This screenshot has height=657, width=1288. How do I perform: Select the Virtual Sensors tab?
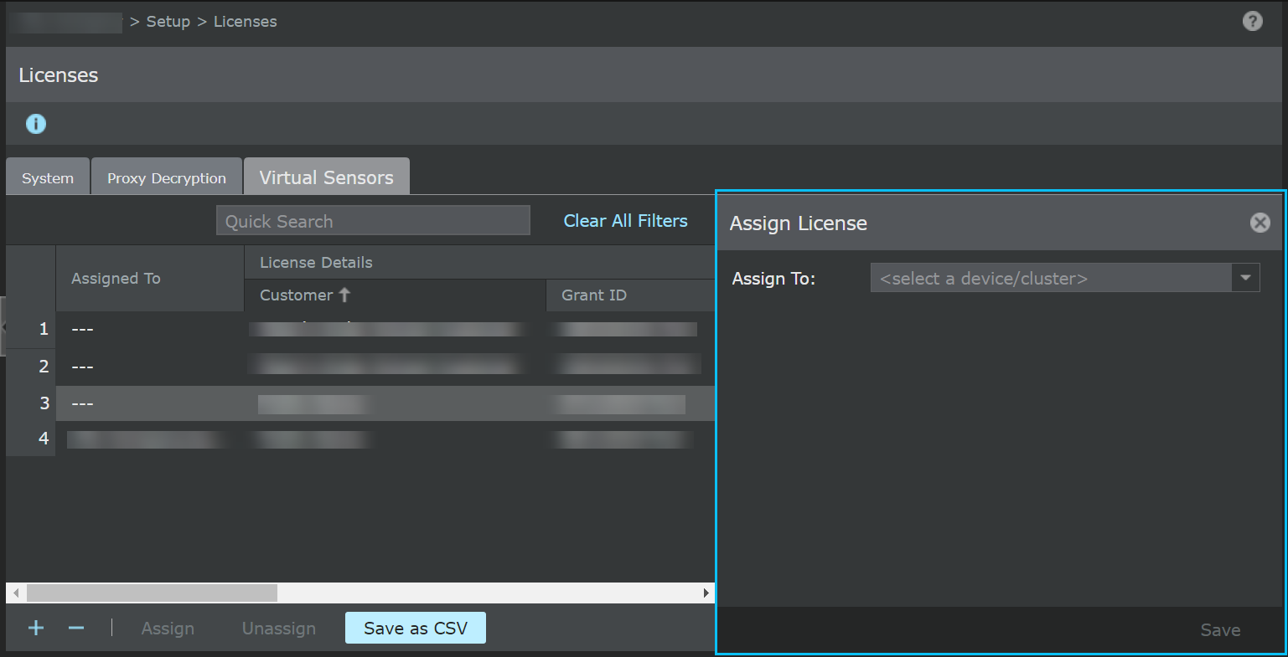[327, 177]
